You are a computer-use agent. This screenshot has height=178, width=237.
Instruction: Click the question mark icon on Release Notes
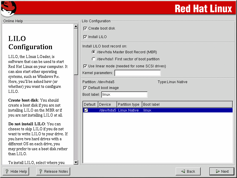(41, 172)
